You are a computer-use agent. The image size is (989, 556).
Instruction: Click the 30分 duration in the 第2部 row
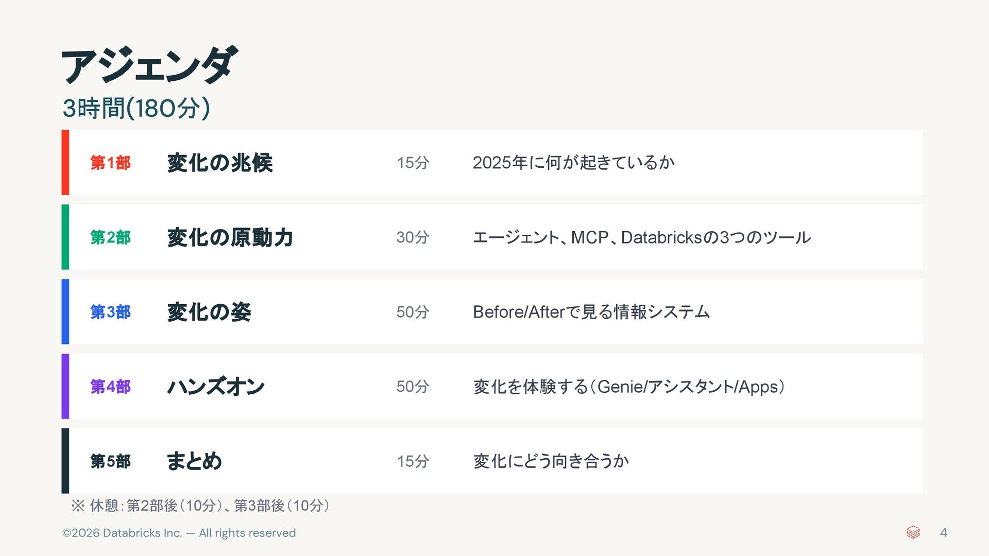(413, 237)
